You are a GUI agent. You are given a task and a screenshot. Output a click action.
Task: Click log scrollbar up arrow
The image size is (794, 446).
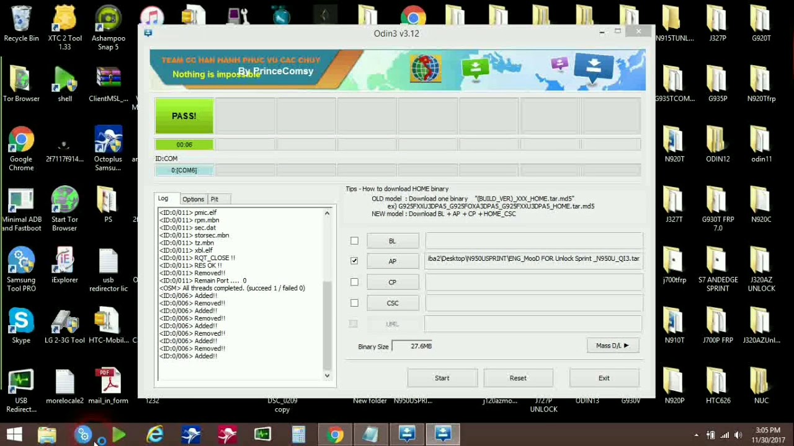(x=328, y=214)
